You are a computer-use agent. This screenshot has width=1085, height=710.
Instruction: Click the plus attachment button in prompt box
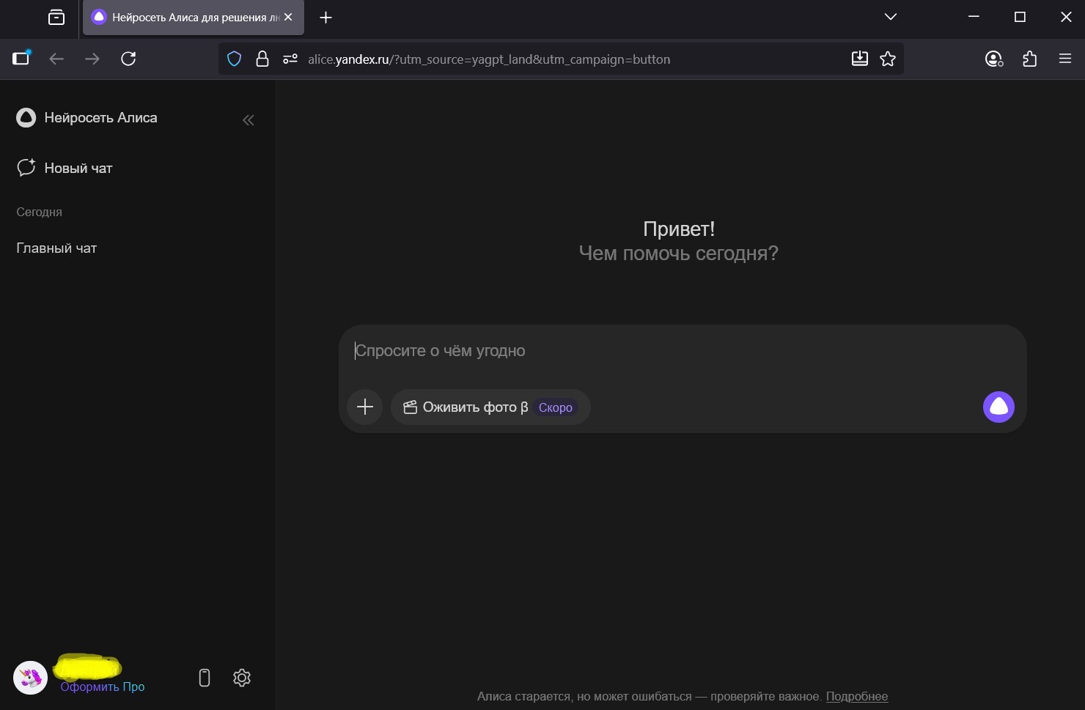coord(365,407)
